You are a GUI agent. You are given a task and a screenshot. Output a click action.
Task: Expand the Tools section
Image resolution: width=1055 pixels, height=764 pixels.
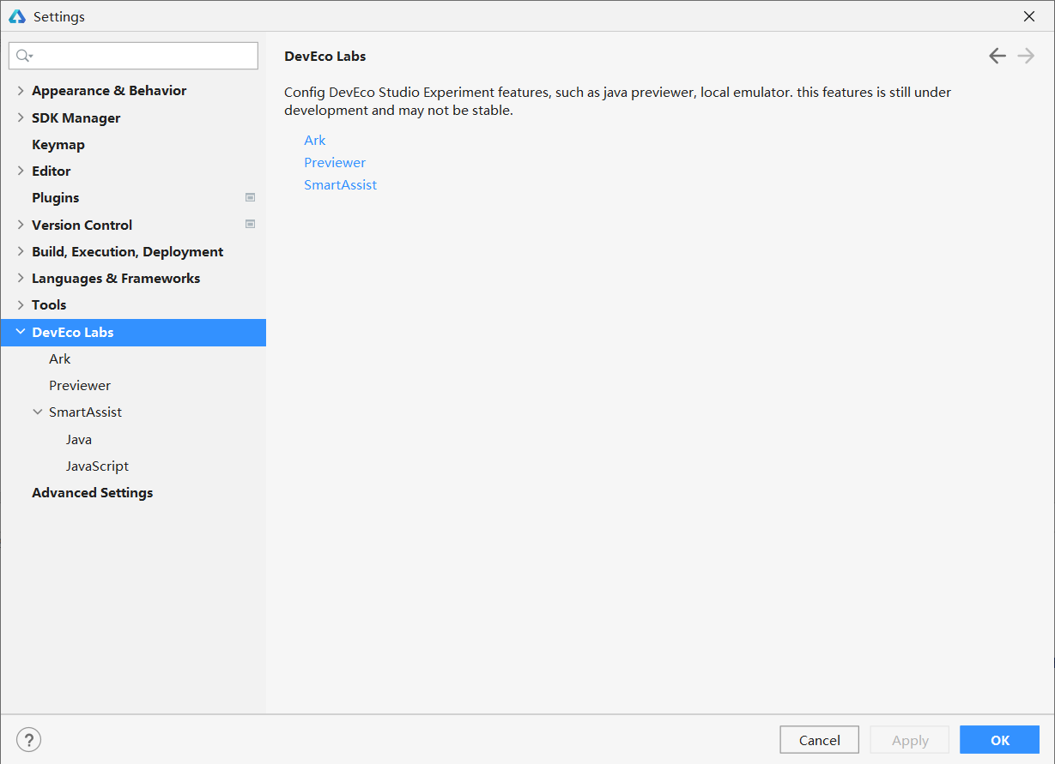point(21,305)
